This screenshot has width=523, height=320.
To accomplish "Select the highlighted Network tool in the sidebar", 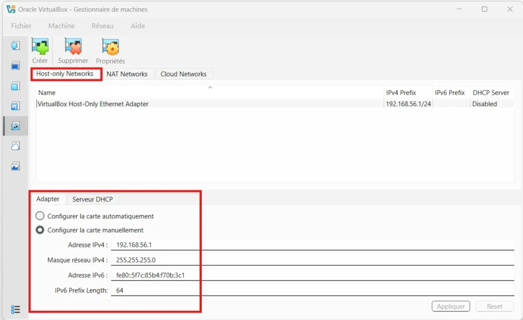I will 15,126.
